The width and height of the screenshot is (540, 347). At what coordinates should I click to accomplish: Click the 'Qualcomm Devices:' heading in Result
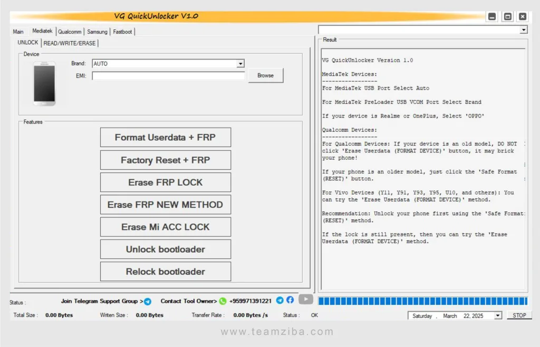350,130
